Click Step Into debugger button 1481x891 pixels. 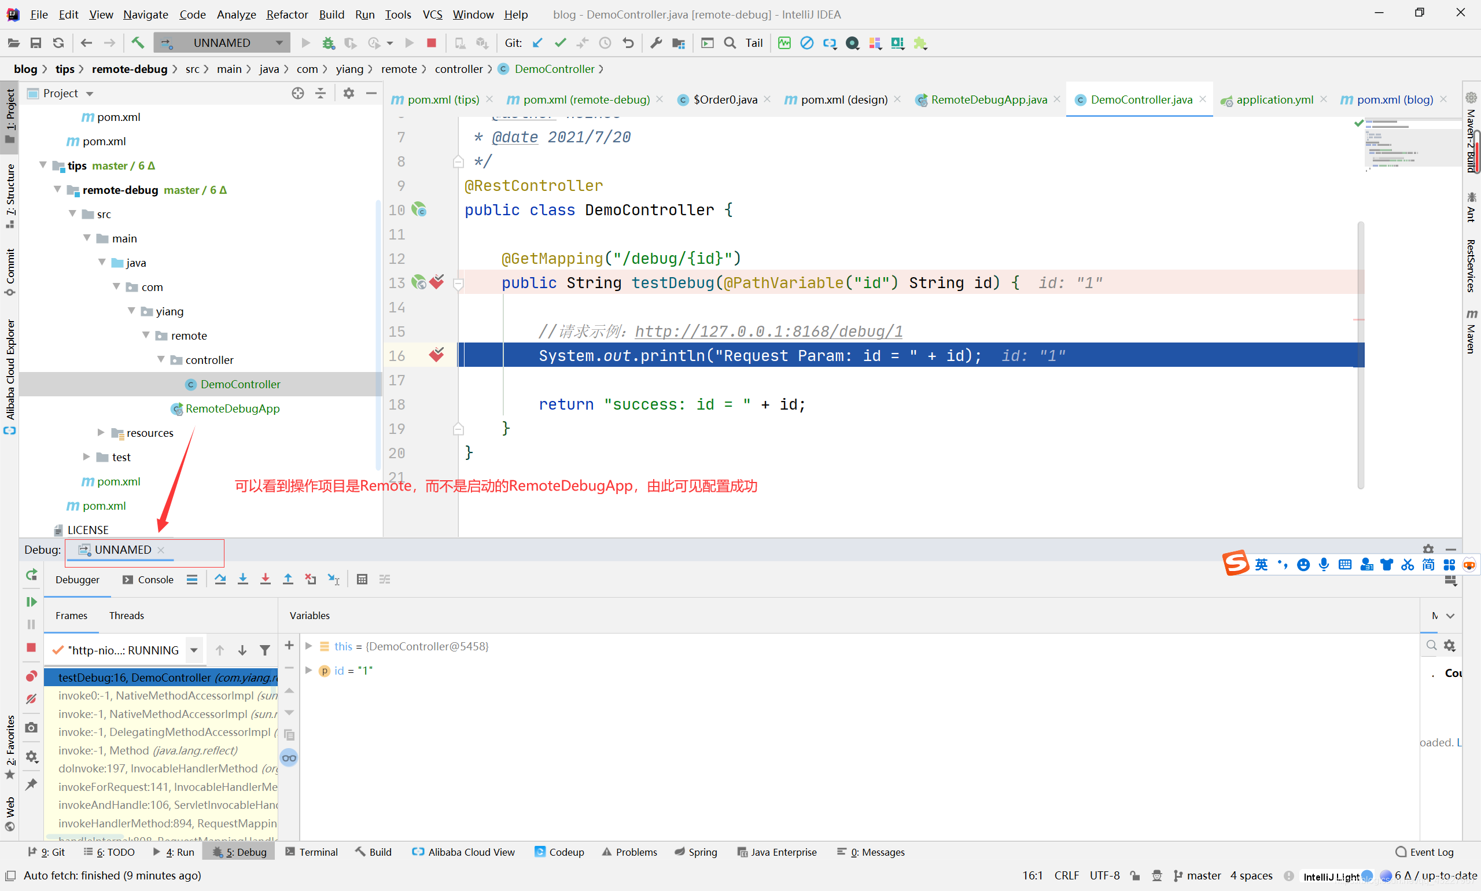(x=242, y=579)
